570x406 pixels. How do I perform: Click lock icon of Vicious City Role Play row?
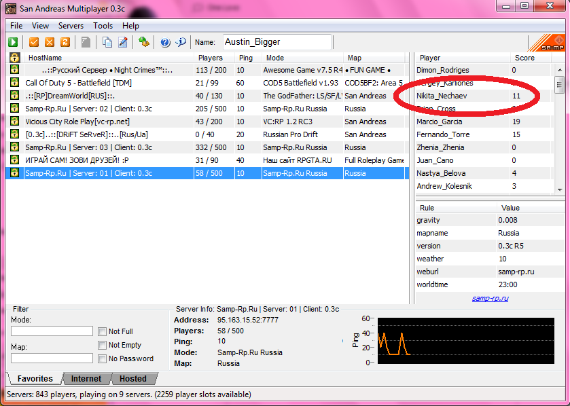click(14, 122)
